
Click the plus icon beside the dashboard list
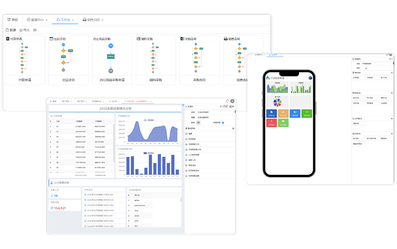tap(233, 128)
